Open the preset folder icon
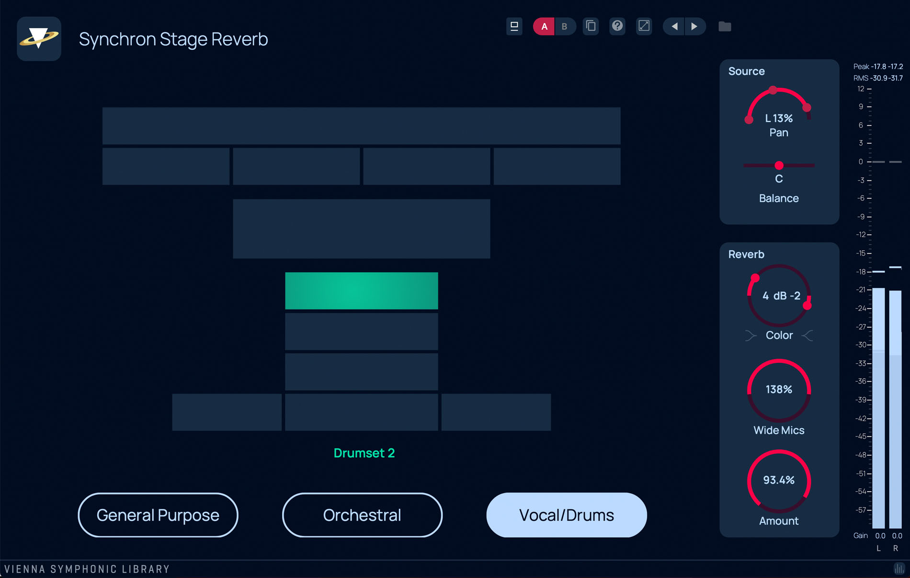This screenshot has width=910, height=578. 725,26
